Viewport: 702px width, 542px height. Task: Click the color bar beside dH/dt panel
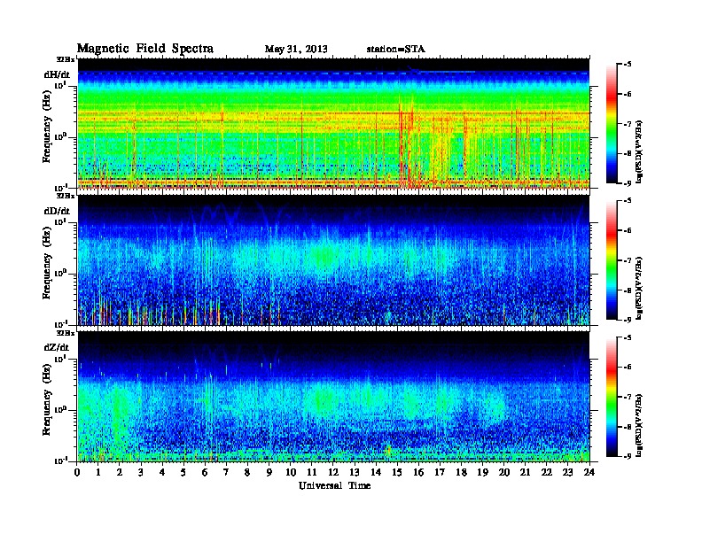coord(611,123)
